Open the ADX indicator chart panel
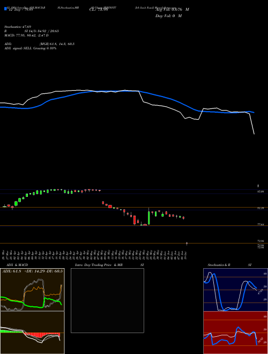Screen dimensions: 268x354 [x=32, y=290]
